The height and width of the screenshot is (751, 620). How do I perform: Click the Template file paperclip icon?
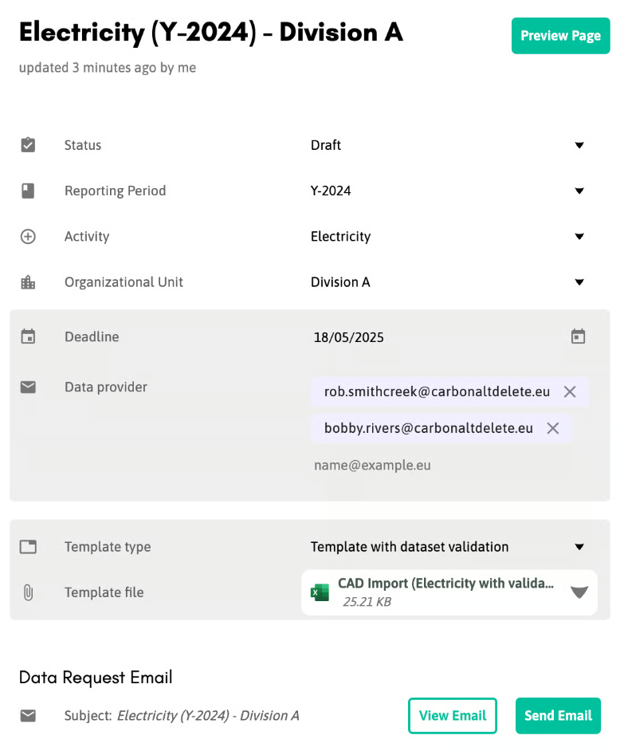[x=28, y=592]
